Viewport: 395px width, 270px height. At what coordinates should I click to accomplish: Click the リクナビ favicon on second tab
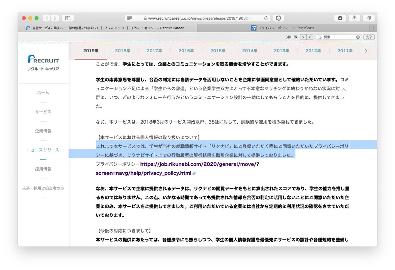[253, 28]
